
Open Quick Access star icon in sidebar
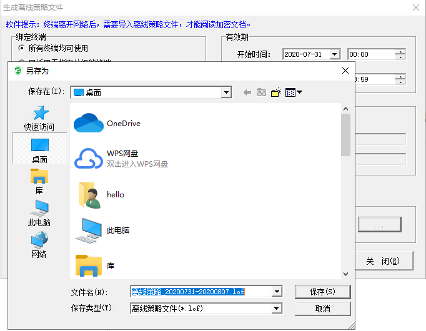click(x=40, y=112)
